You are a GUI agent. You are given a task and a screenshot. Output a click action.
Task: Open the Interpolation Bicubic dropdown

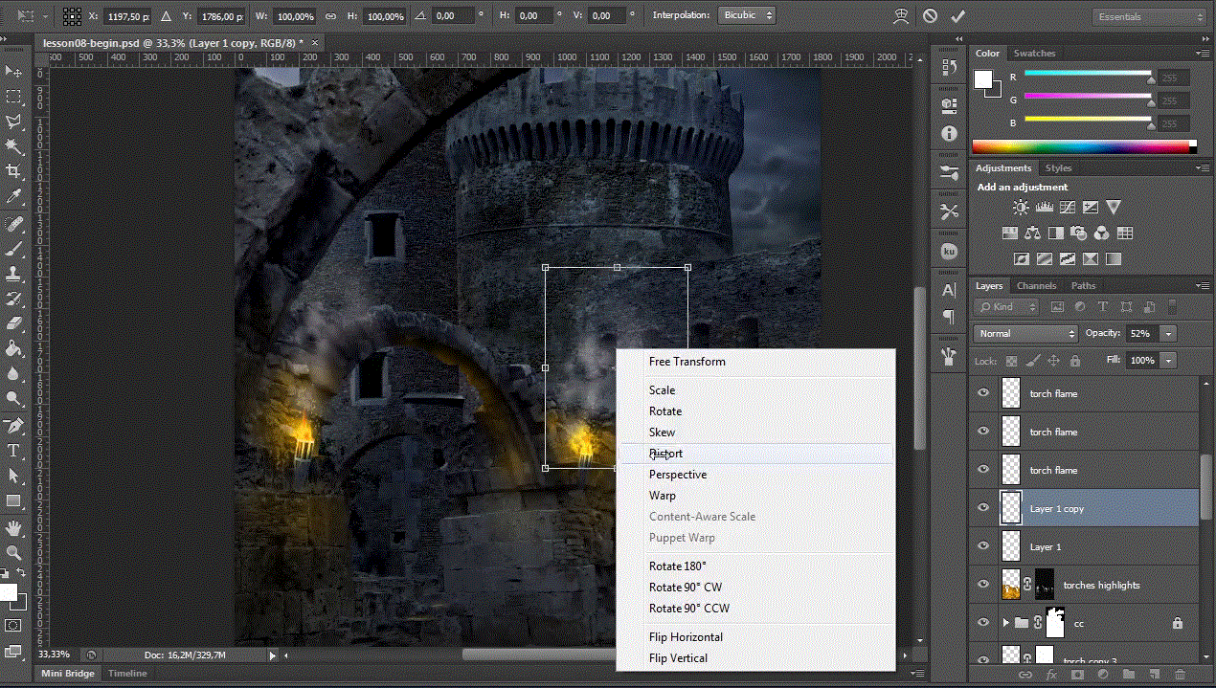745,16
